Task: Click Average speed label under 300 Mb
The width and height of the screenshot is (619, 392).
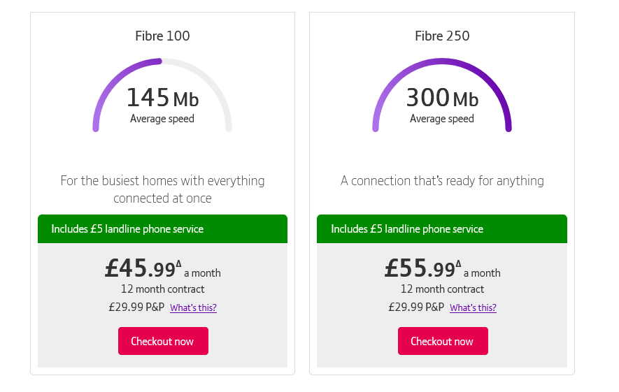Action: 442,119
